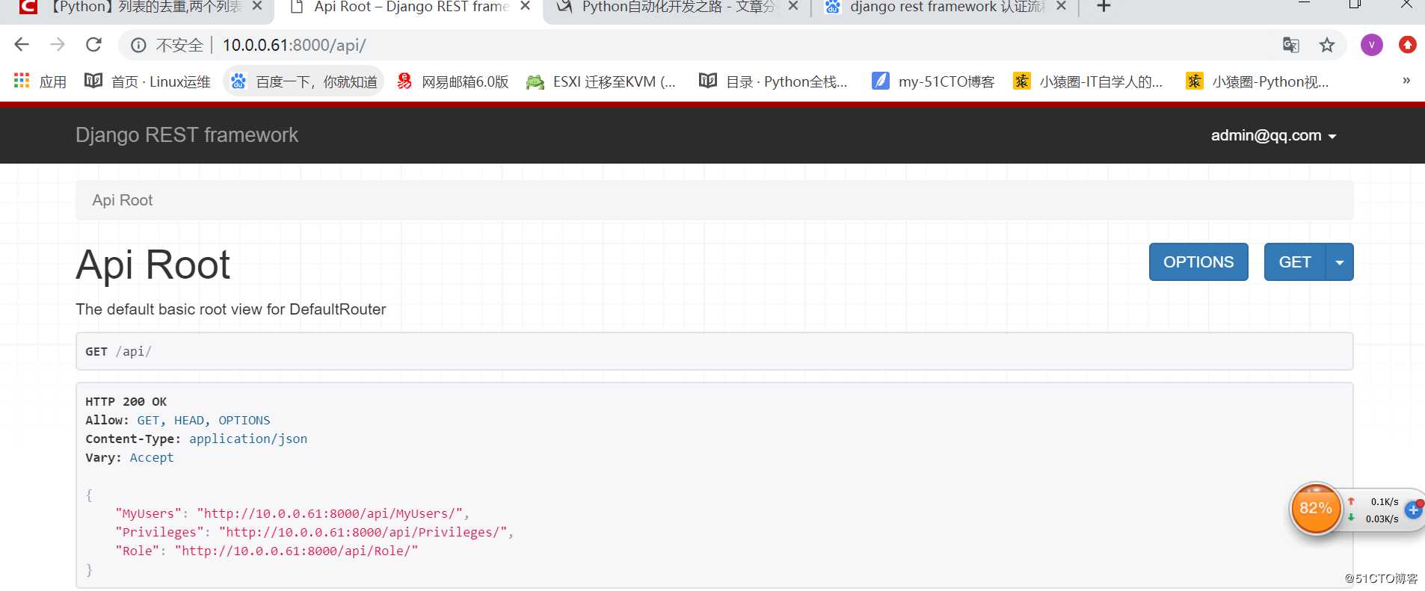
Task: Bookmark this page with the star icon
Action: click(x=1327, y=45)
